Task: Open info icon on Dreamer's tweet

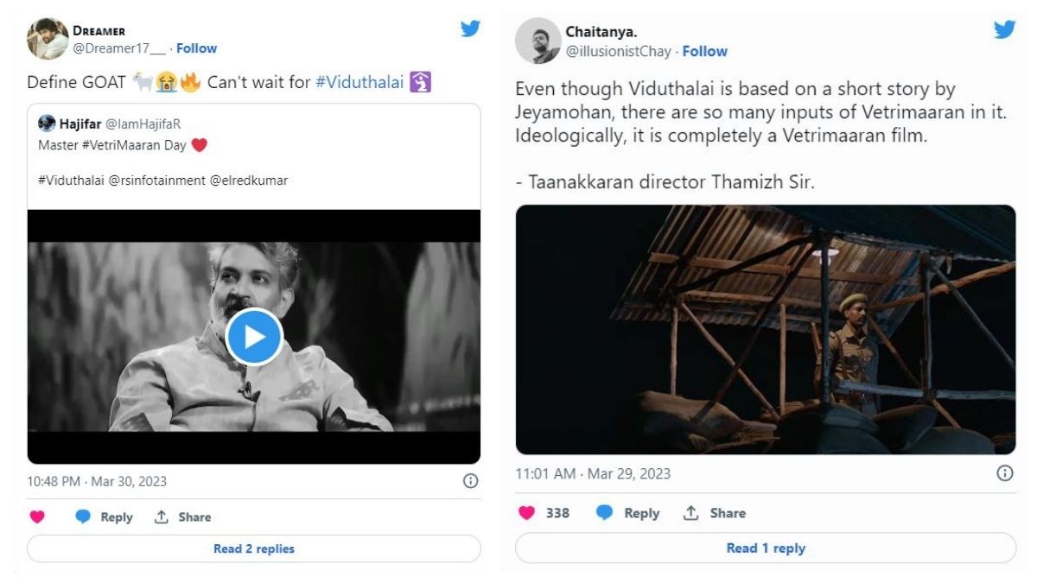Action: point(470,481)
